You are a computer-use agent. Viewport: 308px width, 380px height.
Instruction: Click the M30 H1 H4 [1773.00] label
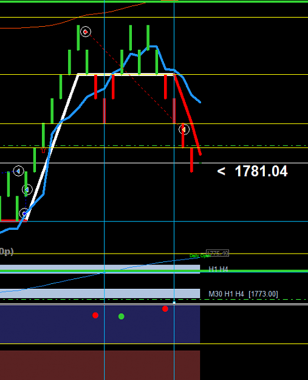click(x=243, y=294)
